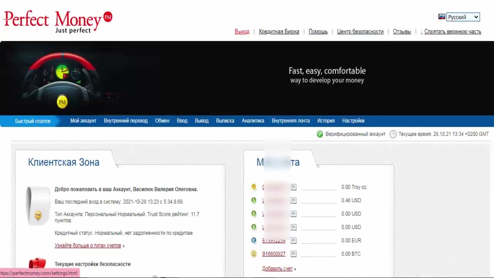Click the Текущие настройки безопасности heading
Viewport: 494px width, 278px height.
click(x=93, y=264)
